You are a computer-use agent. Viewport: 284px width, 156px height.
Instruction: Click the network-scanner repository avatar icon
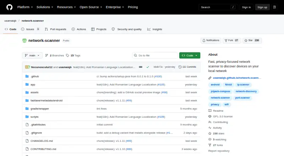pos(24,40)
